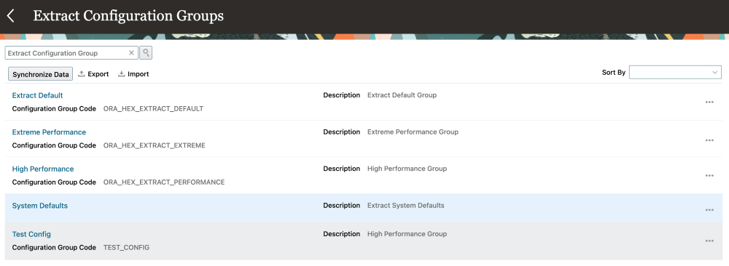Open actions menu for Extract Default row
Screen dimensions: 729x266
(709, 102)
